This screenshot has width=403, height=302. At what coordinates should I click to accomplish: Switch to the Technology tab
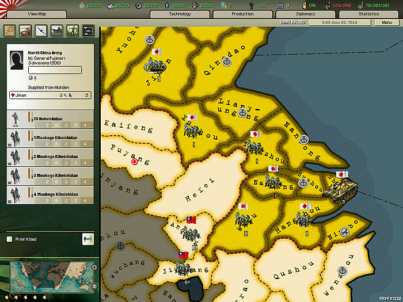(x=180, y=14)
